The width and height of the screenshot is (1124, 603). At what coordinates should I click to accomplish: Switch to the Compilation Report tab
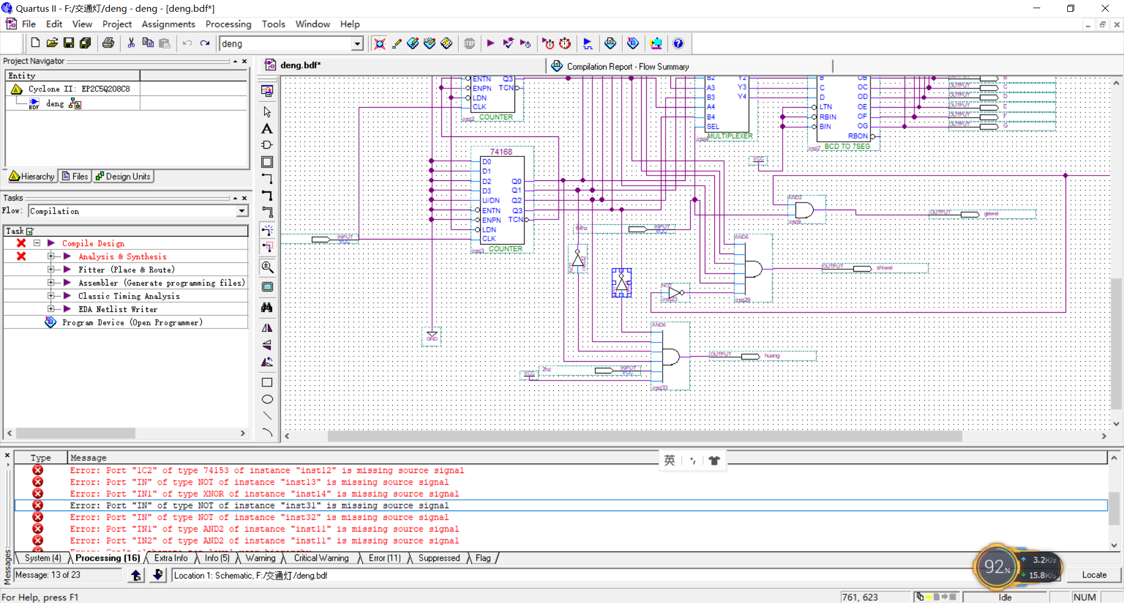point(628,66)
